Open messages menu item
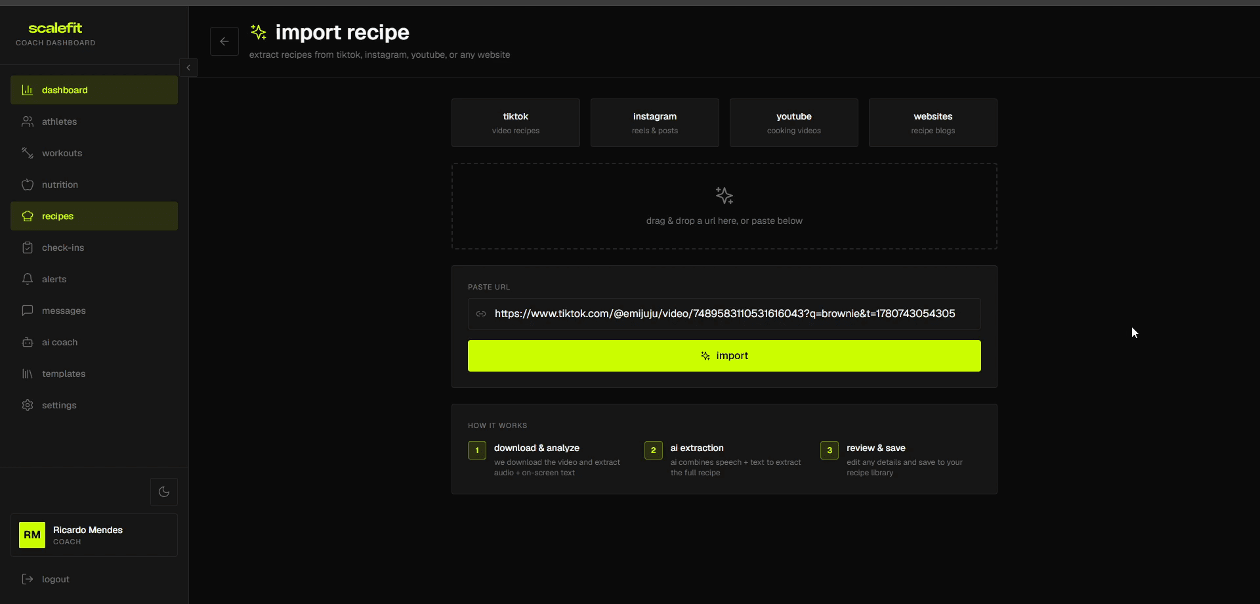 click(94, 311)
